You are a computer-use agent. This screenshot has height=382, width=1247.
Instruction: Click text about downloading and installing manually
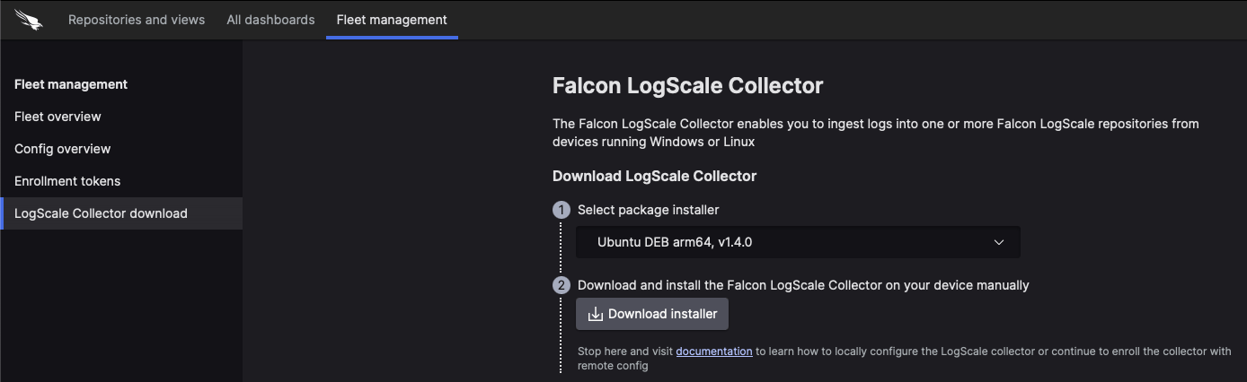click(x=803, y=285)
